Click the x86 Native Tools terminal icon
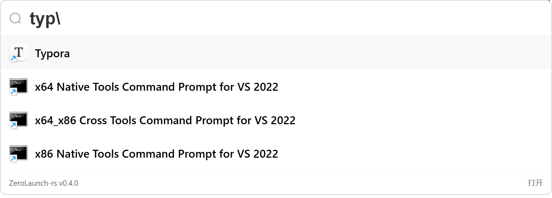 coord(19,153)
